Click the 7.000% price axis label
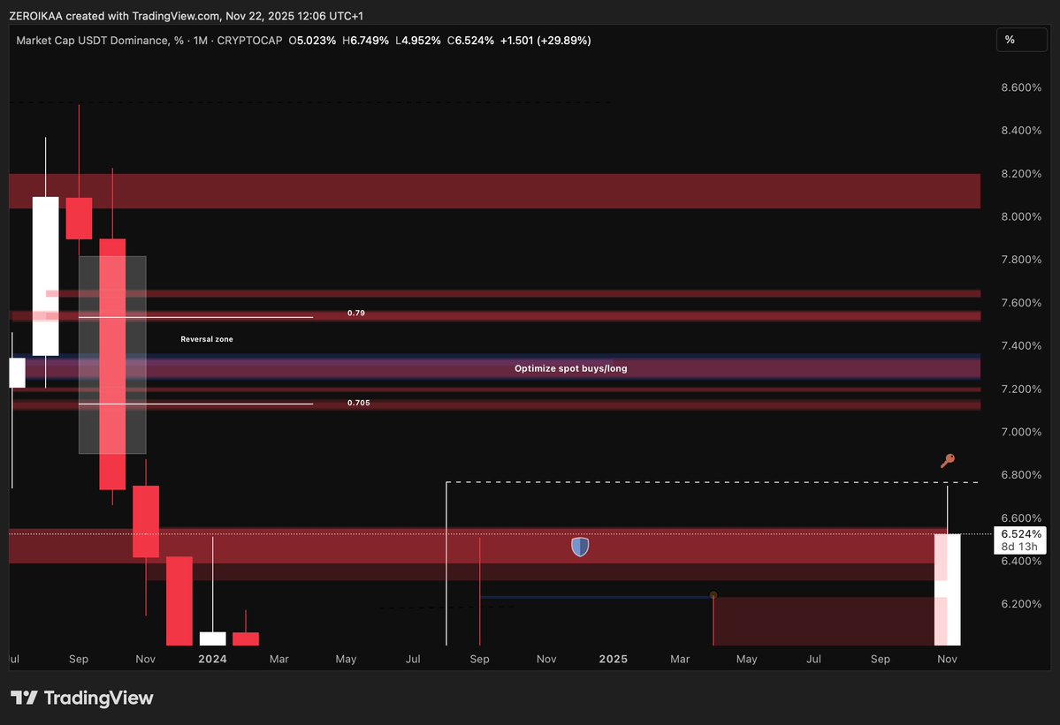Image resolution: width=1060 pixels, height=725 pixels. (1021, 431)
